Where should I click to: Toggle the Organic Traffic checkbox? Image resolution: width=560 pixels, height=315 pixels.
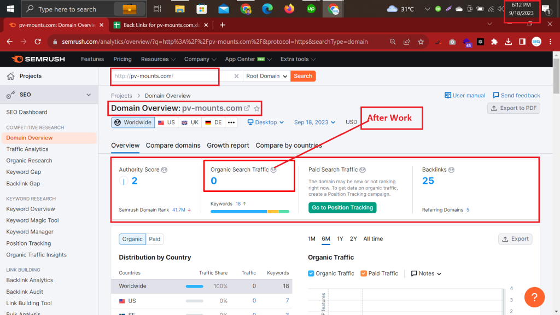311,273
